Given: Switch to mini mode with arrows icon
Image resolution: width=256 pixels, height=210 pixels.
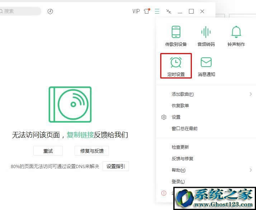Looking at the screenshot, I should click(169, 11).
